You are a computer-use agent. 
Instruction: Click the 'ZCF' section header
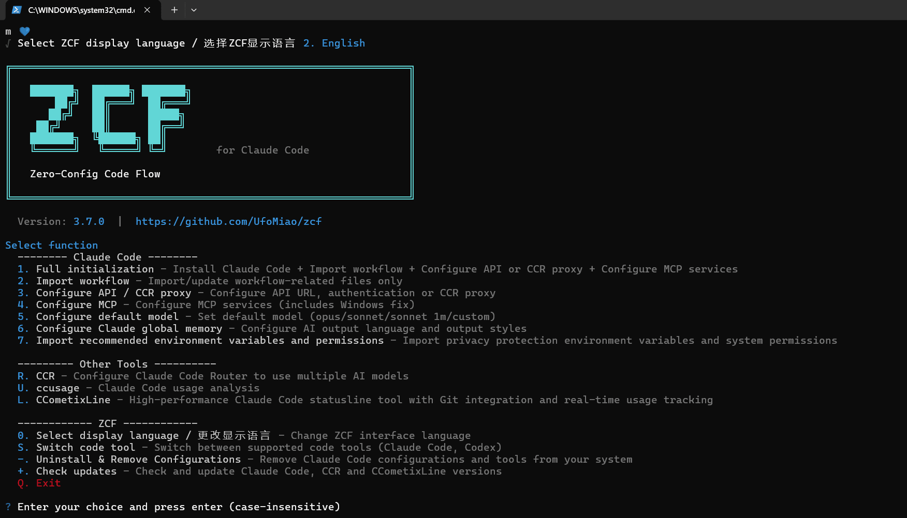click(x=107, y=423)
